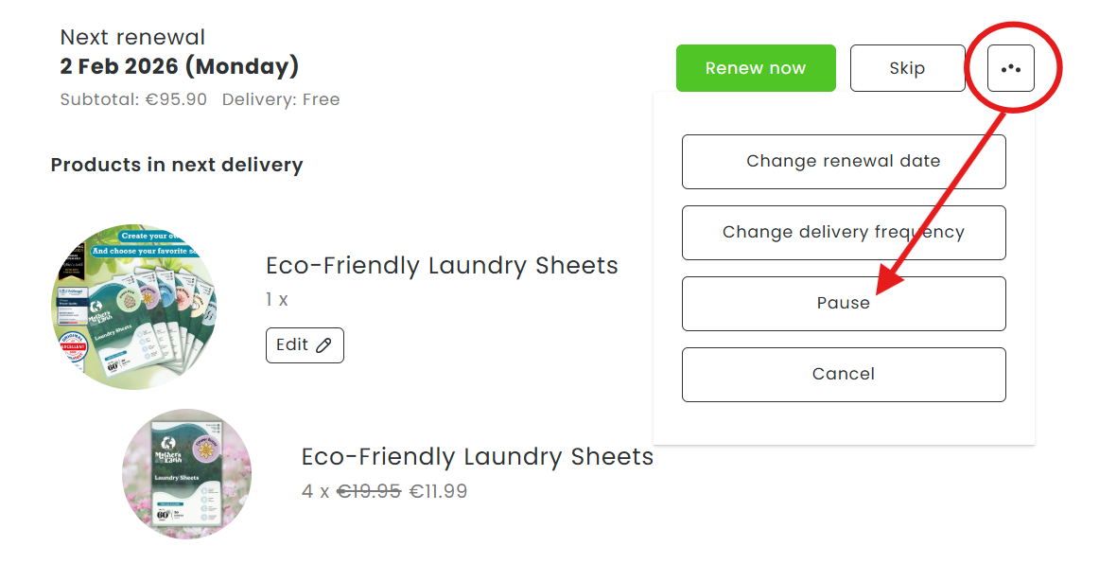This screenshot has height=564, width=1099.
Task: Click the Renew now button
Action: pyautogui.click(x=756, y=68)
